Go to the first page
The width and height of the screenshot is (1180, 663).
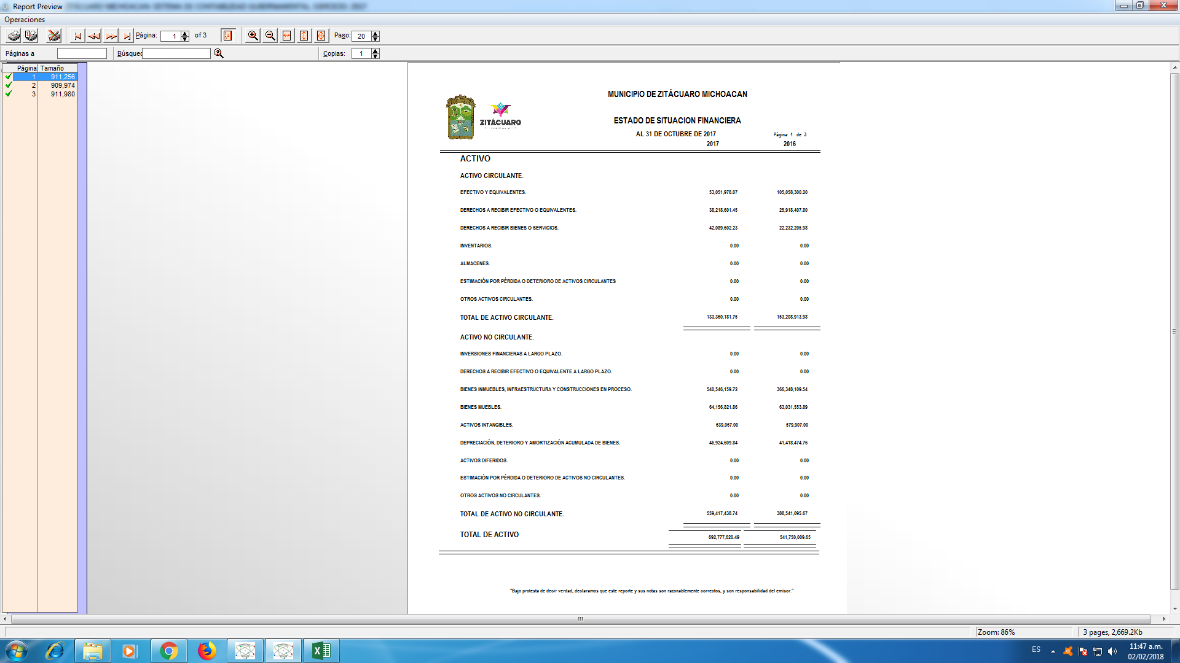77,36
